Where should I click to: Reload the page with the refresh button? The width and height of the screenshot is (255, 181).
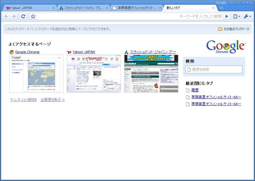(x=23, y=16)
